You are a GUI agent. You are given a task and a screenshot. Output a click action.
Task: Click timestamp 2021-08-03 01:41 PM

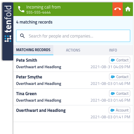tap(110, 117)
